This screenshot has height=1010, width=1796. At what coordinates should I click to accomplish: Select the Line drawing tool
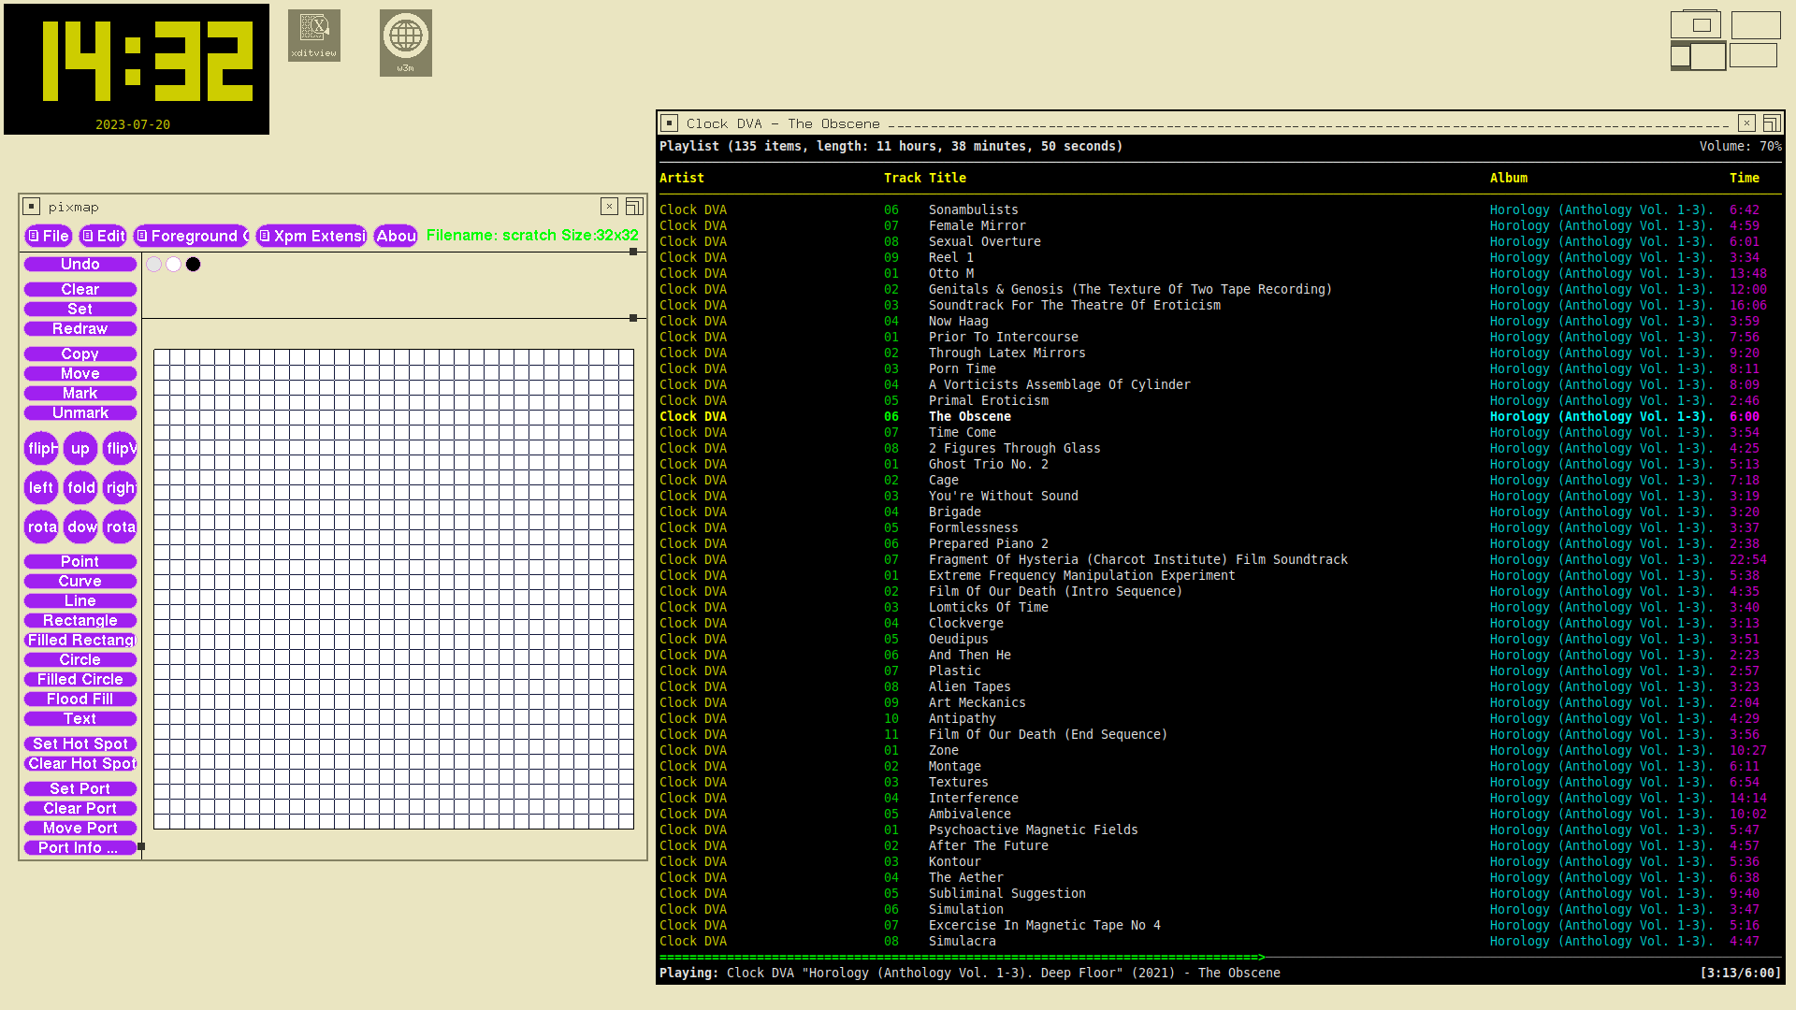tap(80, 601)
